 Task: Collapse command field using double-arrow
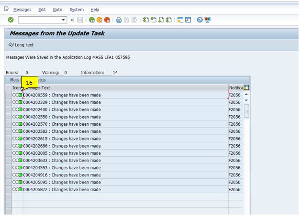(x=72, y=20)
